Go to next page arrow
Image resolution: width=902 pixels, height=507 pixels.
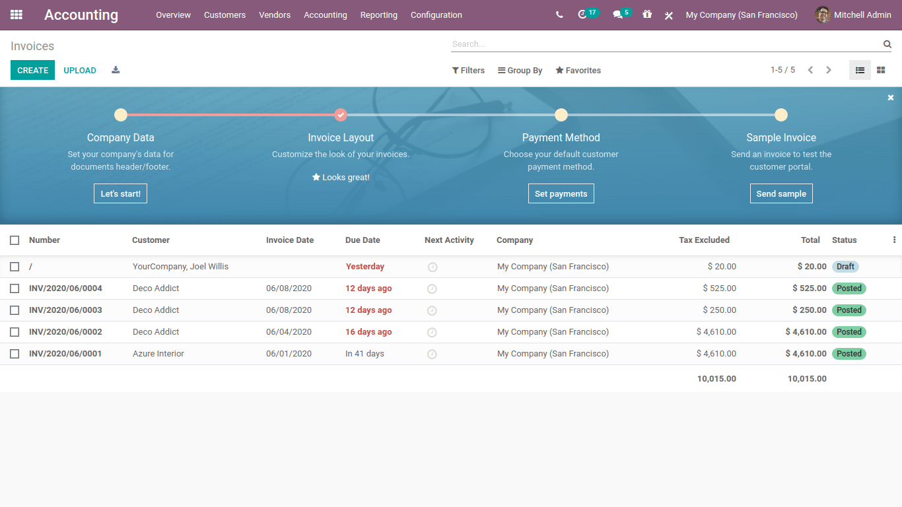tap(829, 70)
